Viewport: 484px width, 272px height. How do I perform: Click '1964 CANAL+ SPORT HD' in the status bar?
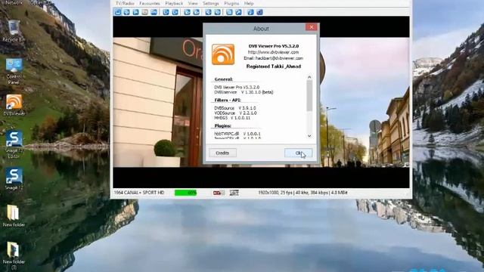[139, 193]
